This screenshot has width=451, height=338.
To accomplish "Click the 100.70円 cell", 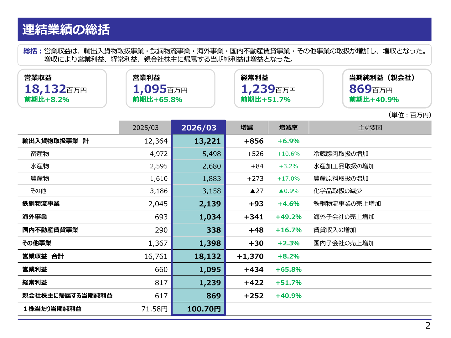I will 204,309.
